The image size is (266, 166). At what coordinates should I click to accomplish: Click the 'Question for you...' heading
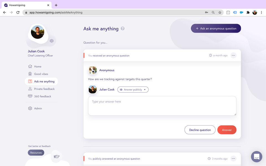(x=95, y=43)
